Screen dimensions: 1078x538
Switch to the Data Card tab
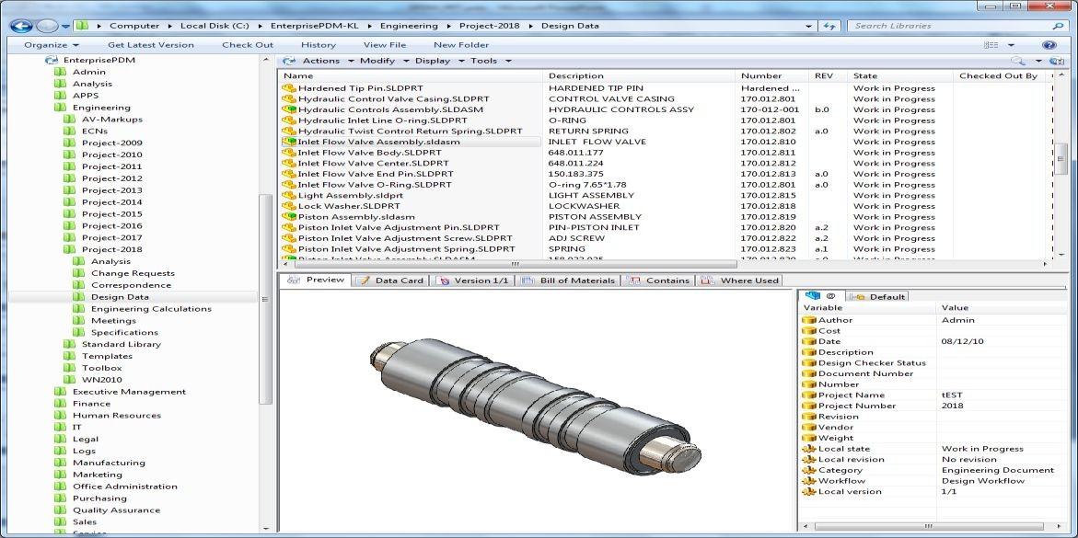point(391,280)
